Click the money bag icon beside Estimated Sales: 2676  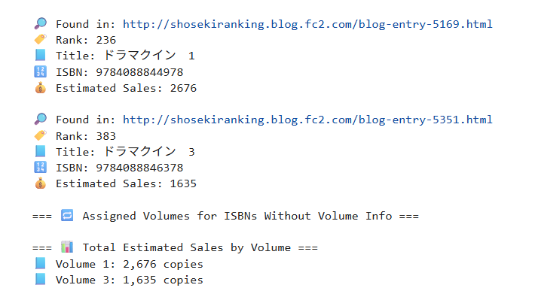[40, 87]
